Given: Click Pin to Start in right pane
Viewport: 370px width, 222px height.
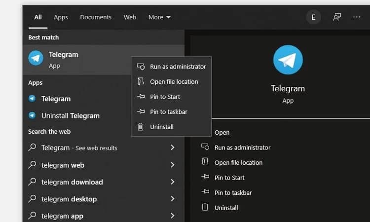Looking at the screenshot, I should click(x=229, y=178).
